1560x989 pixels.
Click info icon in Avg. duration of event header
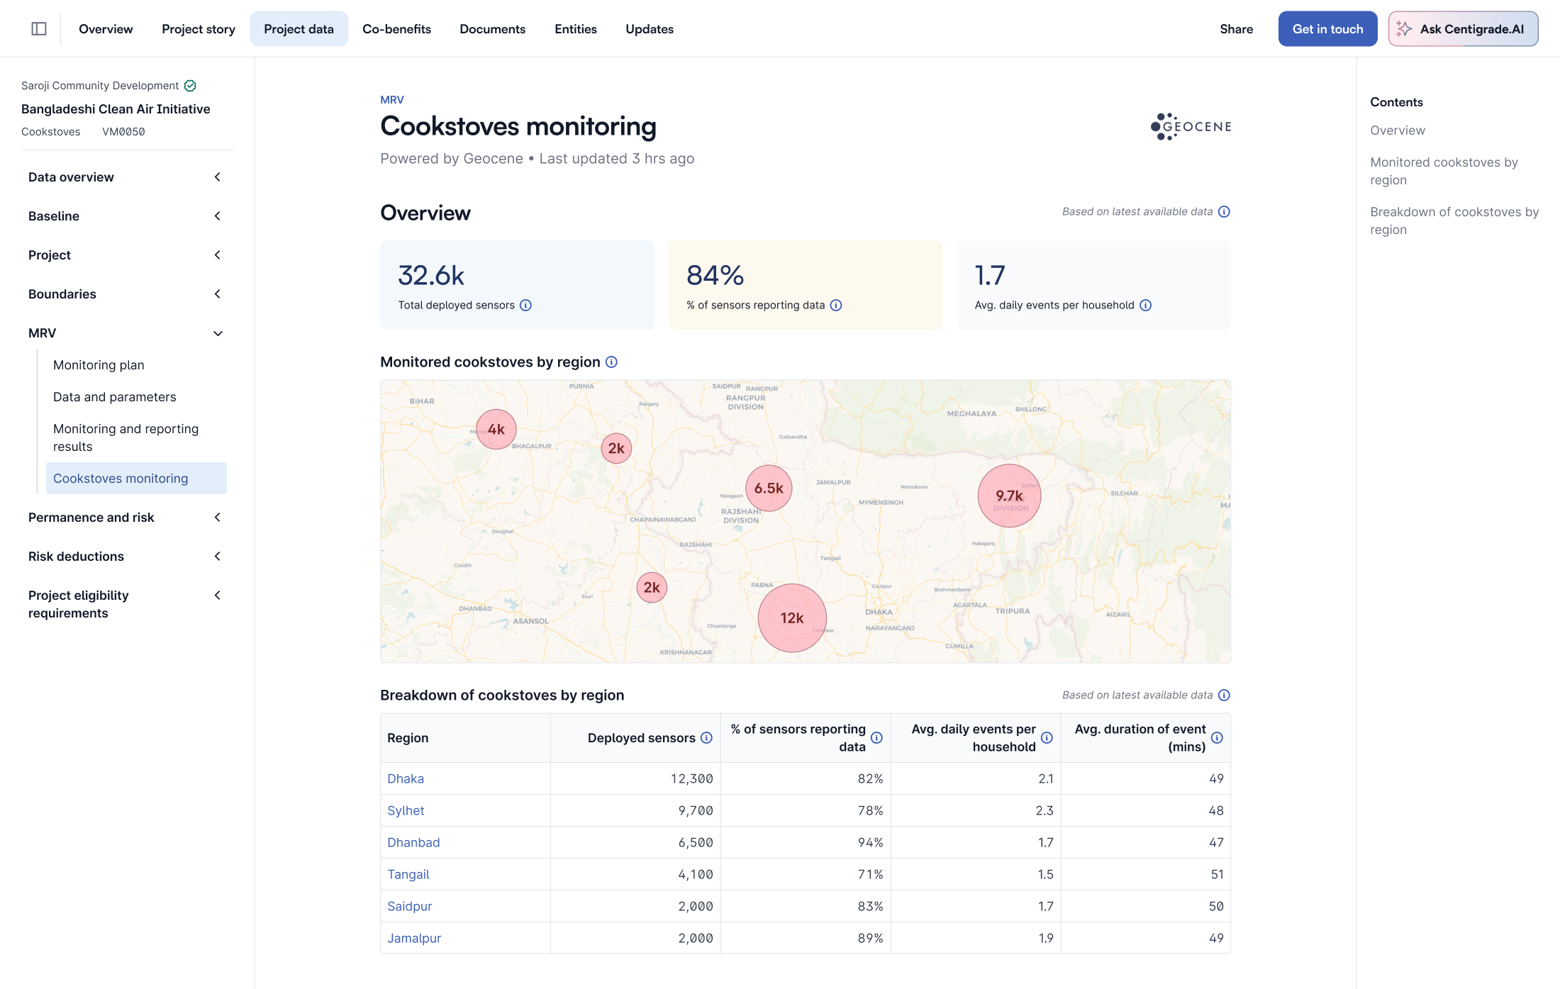(1217, 738)
